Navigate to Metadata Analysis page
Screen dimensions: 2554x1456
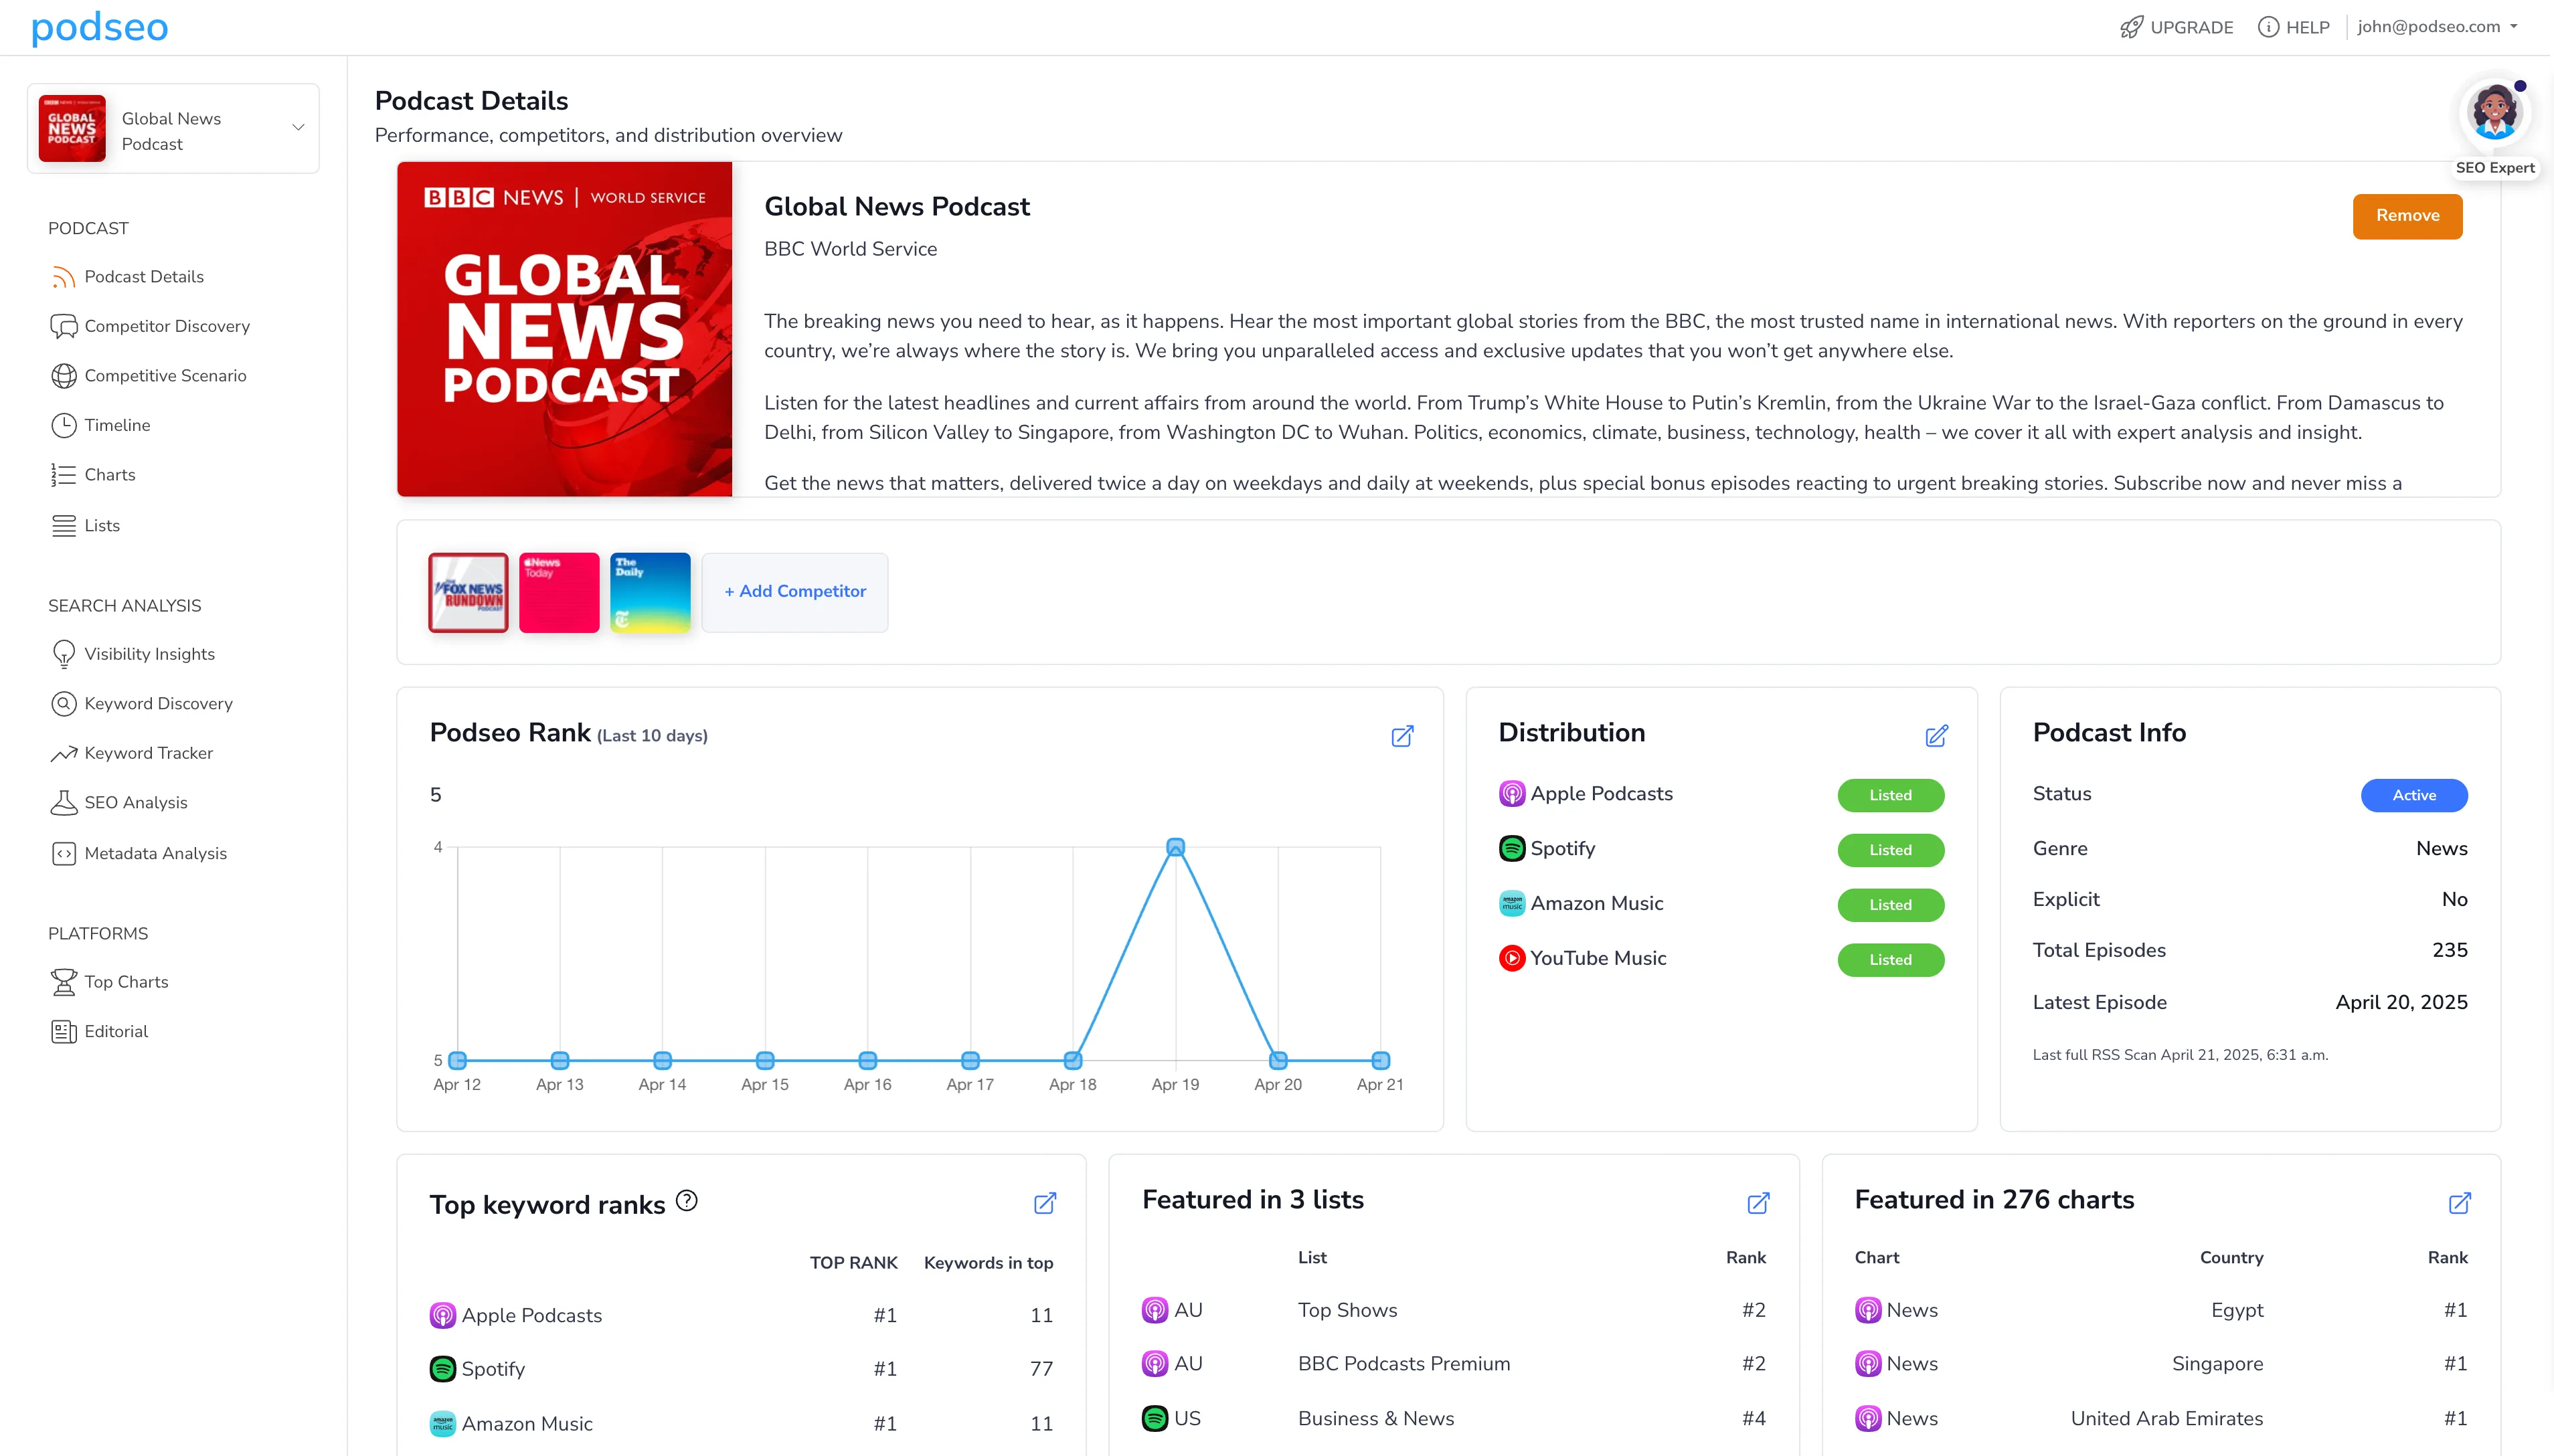click(x=155, y=853)
